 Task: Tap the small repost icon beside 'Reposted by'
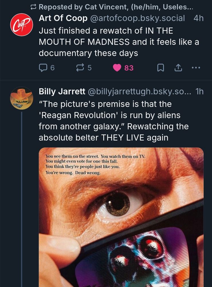pyautogui.click(x=34, y=6)
